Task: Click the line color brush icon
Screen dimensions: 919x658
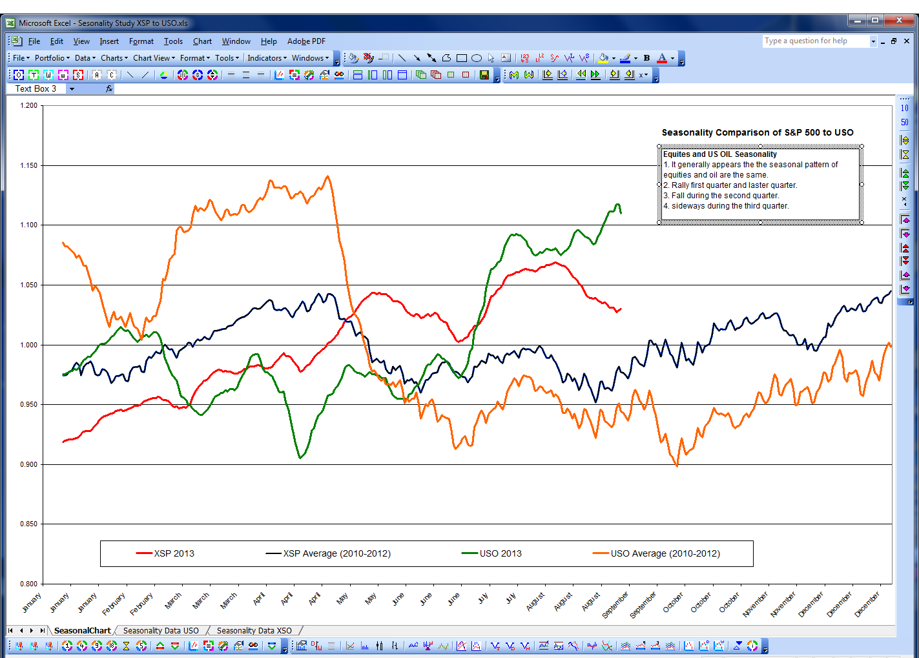Action: (x=625, y=58)
